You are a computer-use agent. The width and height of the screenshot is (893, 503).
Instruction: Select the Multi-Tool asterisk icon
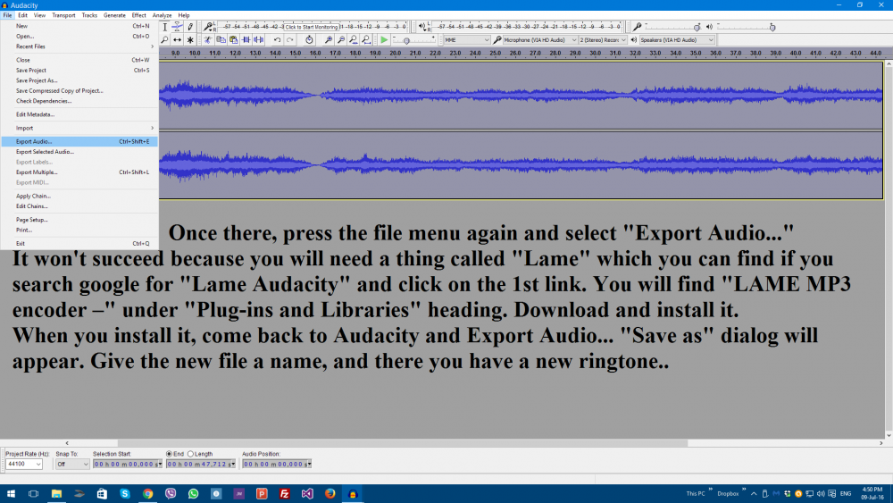[x=190, y=40]
